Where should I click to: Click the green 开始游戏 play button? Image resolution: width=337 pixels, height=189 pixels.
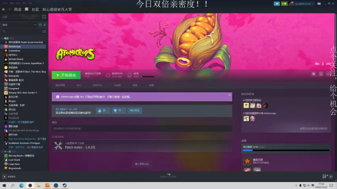tap(66, 75)
